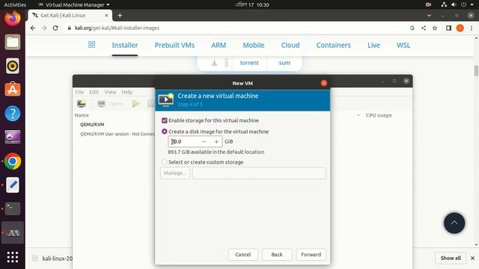
Task: Open the text editor dock icon
Action: [13, 185]
